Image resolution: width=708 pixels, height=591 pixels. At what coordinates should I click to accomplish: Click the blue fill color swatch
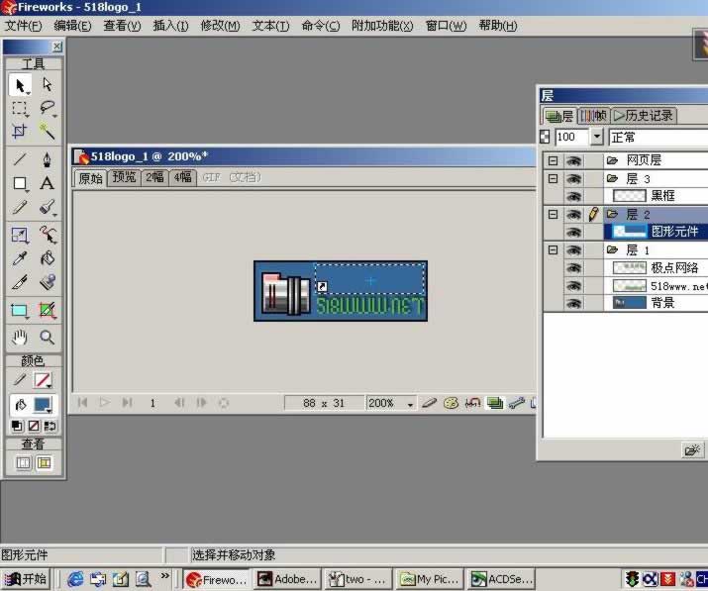pyautogui.click(x=43, y=405)
